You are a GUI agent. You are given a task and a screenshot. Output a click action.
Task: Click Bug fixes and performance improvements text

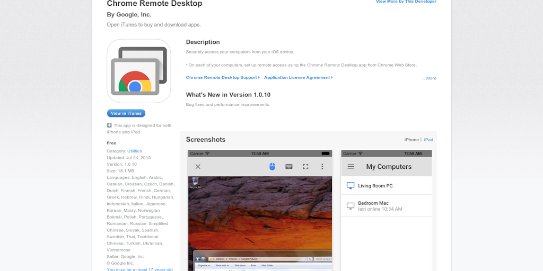[228, 104]
